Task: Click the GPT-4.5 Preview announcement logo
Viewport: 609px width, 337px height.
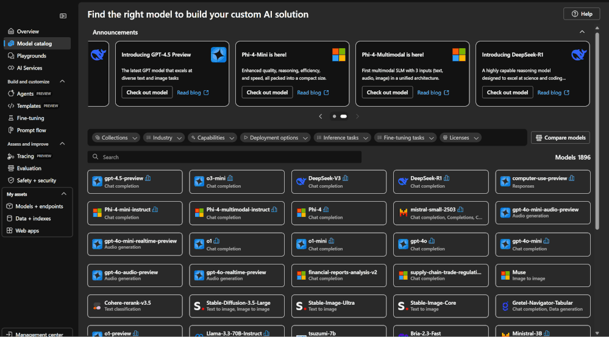Action: pyautogui.click(x=219, y=55)
